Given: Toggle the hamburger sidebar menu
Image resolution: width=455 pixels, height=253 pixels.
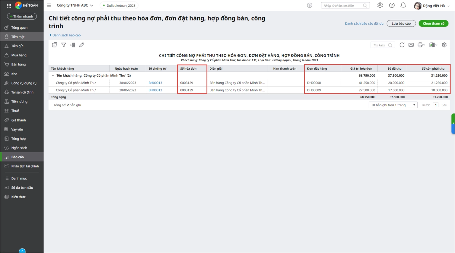Looking at the screenshot, I should (x=49, y=5).
